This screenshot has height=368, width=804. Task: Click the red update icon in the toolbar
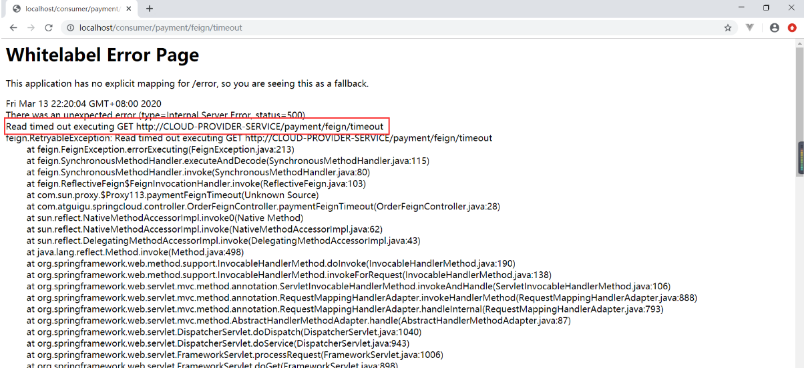(792, 28)
